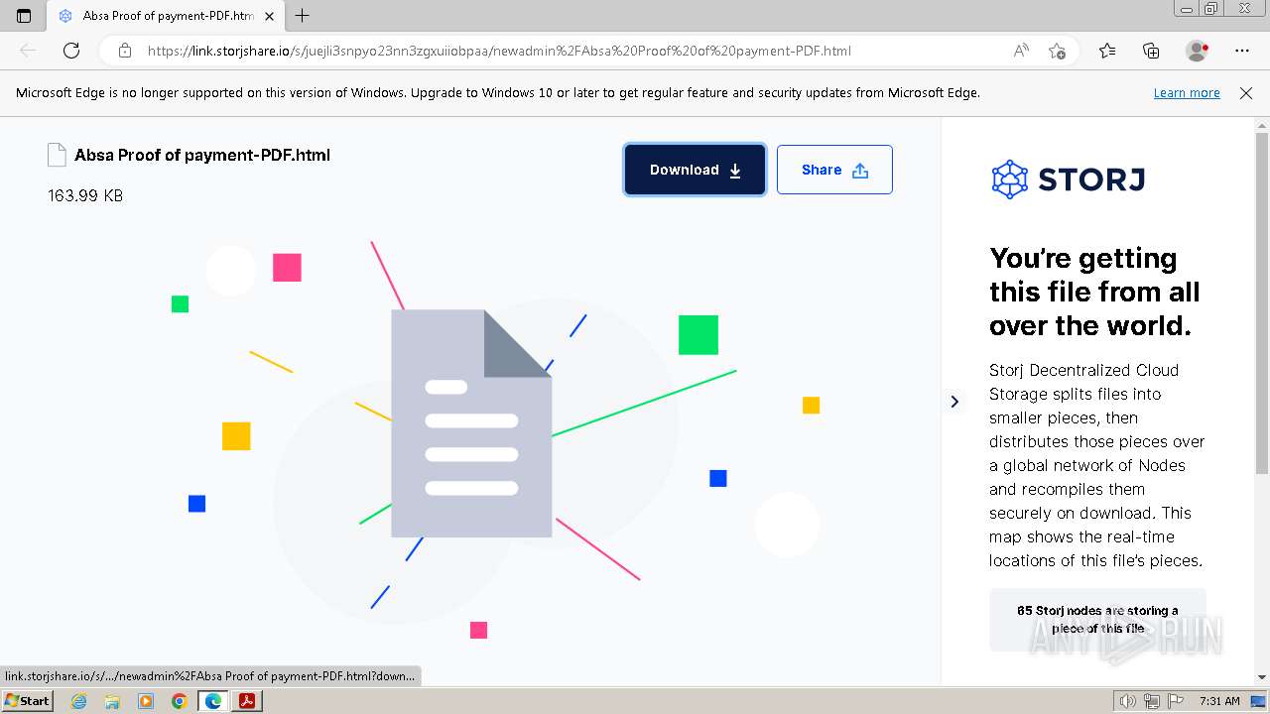The image size is (1270, 714).
Task: Restore down the Edge window
Action: pyautogui.click(x=1210, y=8)
